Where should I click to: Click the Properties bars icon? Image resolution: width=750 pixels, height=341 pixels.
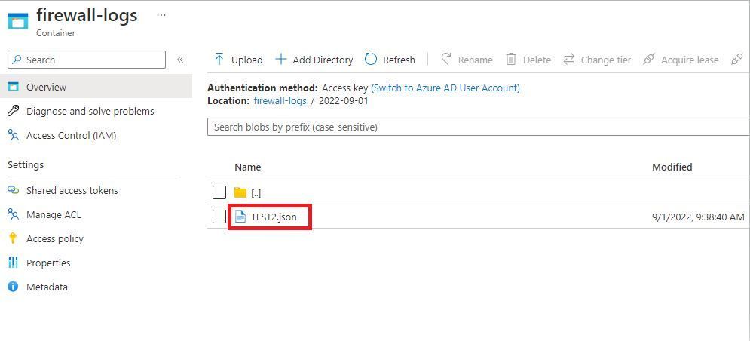[x=14, y=263]
